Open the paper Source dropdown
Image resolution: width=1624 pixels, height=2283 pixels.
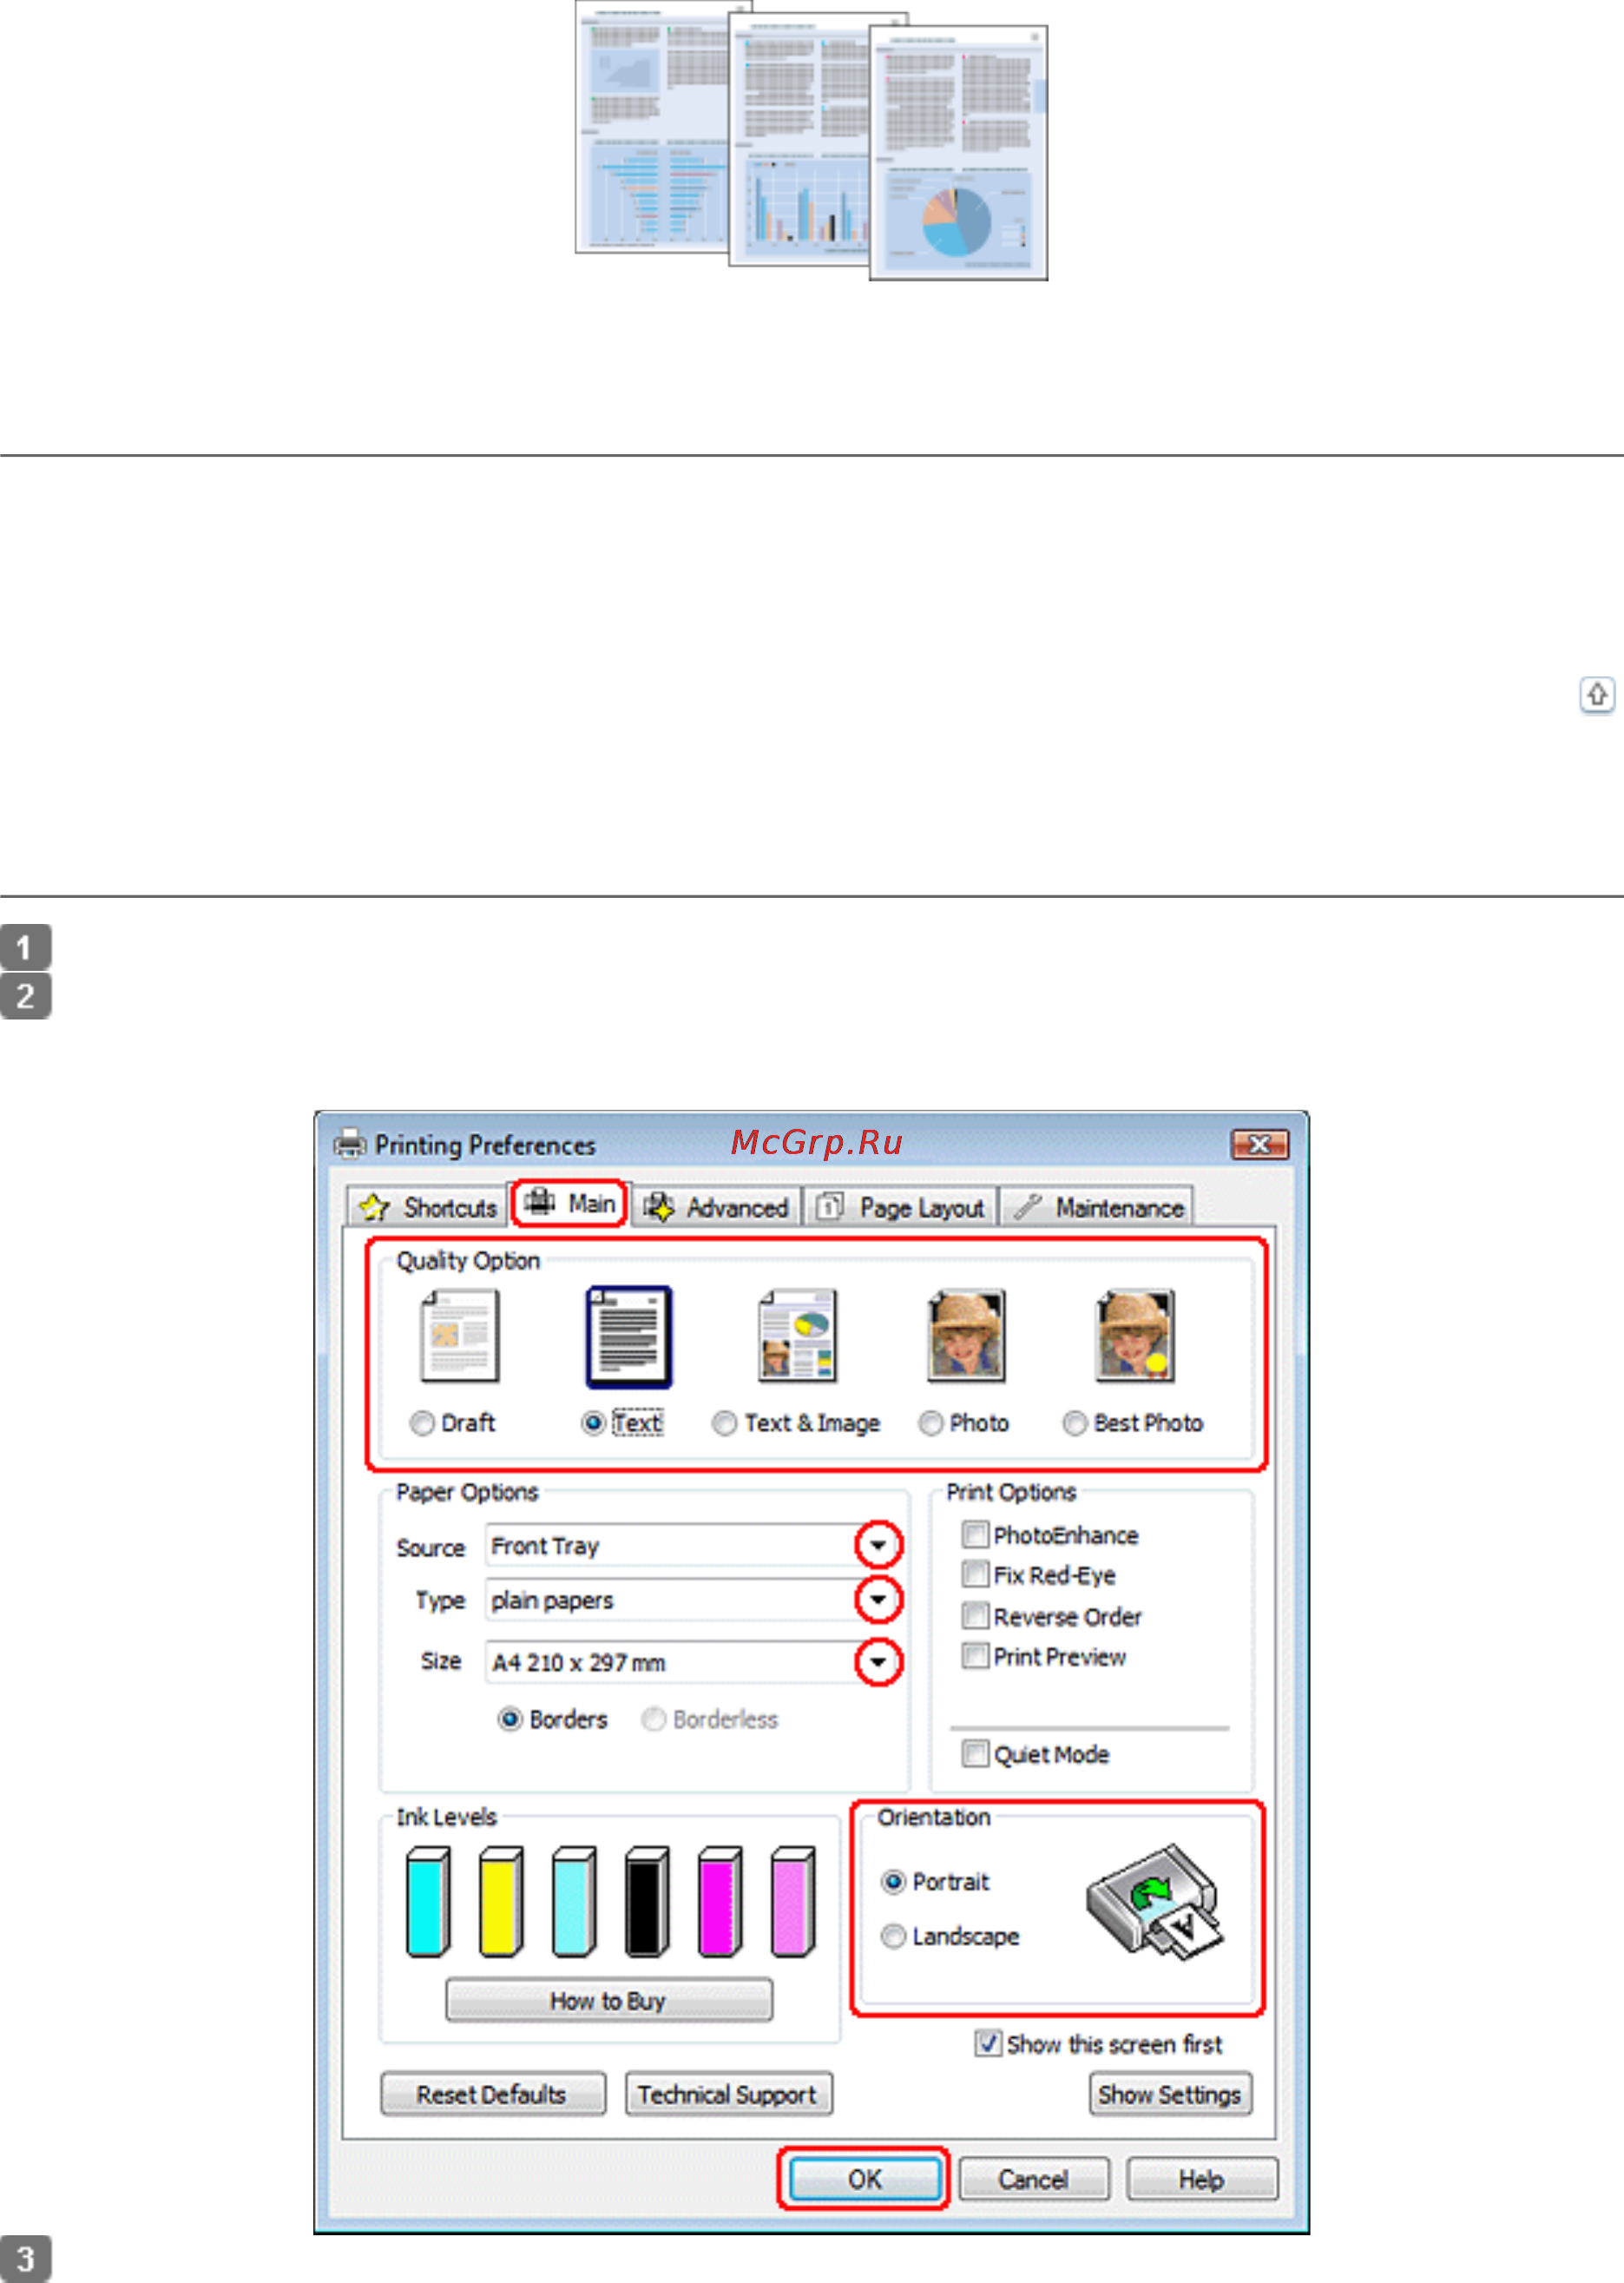click(878, 1545)
